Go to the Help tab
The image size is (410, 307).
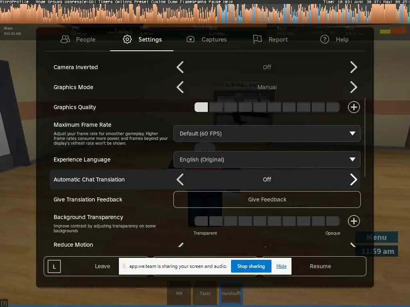[x=334, y=40]
